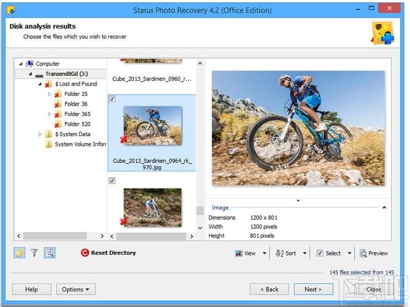410x307 pixels.
Task: Click the Reset Directory label
Action: tap(114, 252)
